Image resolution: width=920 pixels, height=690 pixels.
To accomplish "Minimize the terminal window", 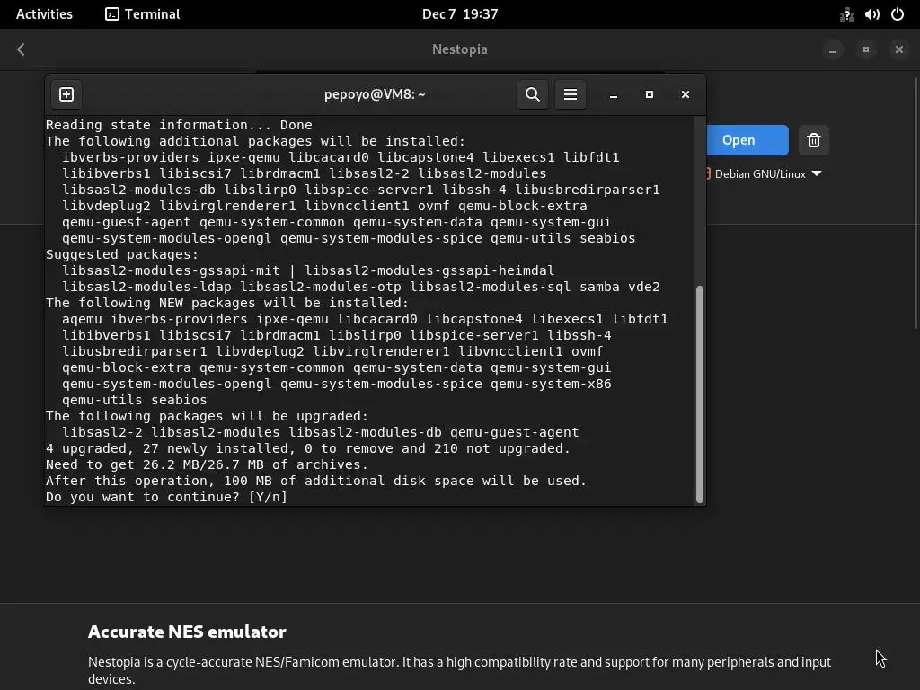I will click(x=614, y=94).
